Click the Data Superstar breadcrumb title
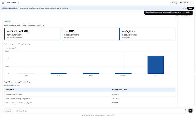Viewport: 196px width, 118px height. tap(12, 3)
